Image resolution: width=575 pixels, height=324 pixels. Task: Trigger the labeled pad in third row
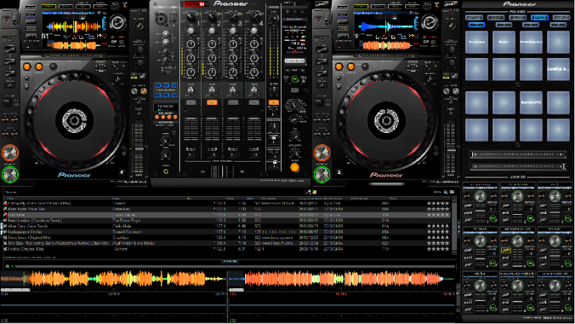pos(531,102)
